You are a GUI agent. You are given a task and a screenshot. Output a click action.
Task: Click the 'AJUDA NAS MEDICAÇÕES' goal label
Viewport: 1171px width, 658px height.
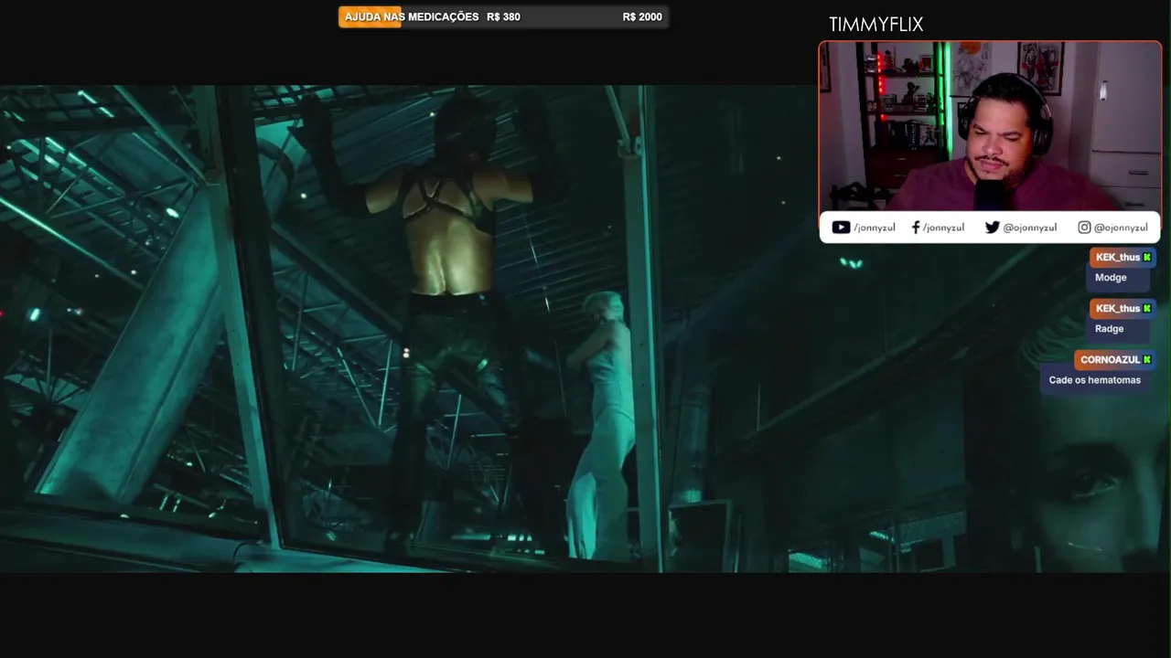(x=412, y=16)
